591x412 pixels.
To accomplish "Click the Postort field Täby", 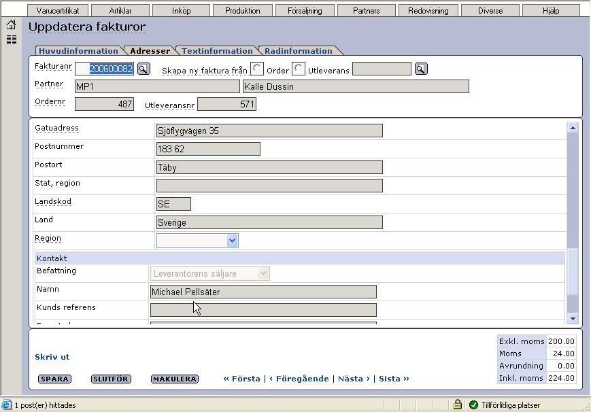I will pos(269,167).
